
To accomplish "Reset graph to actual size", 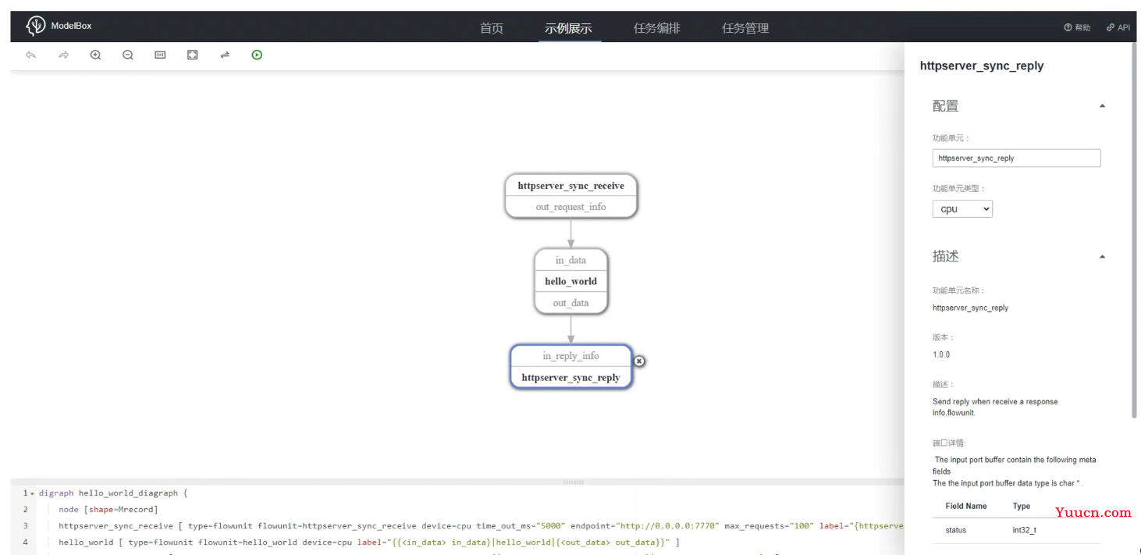I will click(x=160, y=55).
